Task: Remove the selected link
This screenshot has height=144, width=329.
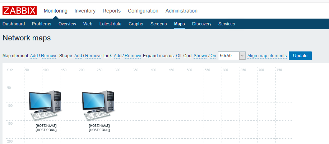Action: (x=133, y=56)
